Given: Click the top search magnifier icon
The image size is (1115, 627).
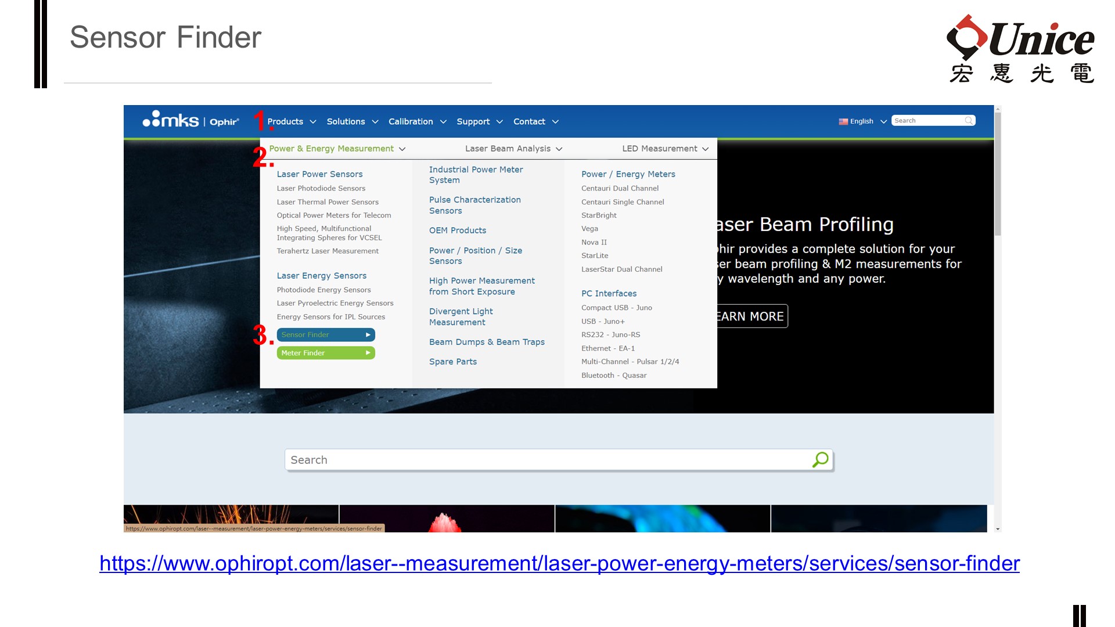Looking at the screenshot, I should 969,121.
